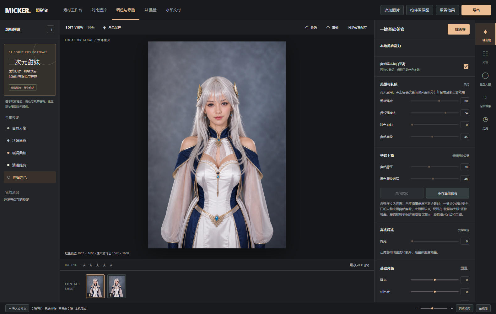Click the 撤销 undo icon

pyautogui.click(x=306, y=28)
